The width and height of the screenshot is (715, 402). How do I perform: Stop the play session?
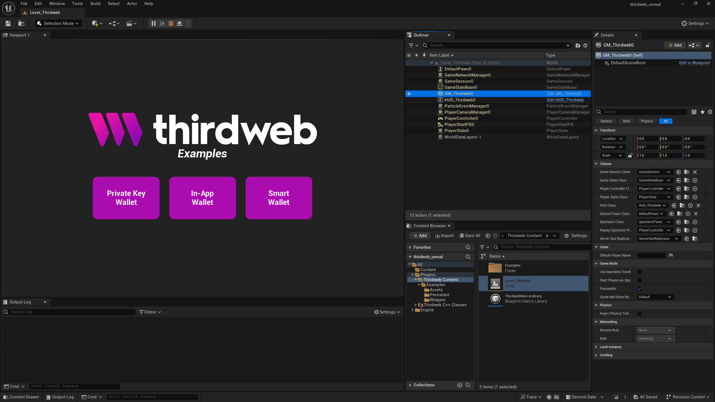[x=171, y=23]
